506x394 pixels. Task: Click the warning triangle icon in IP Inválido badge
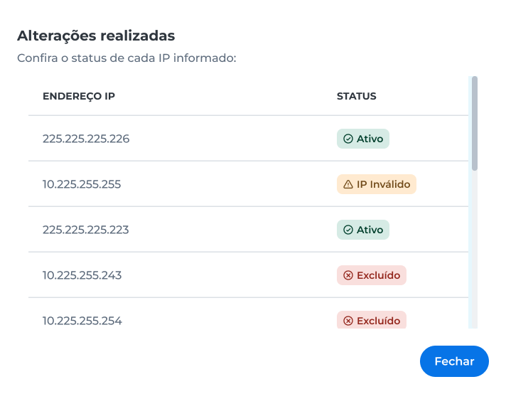348,184
